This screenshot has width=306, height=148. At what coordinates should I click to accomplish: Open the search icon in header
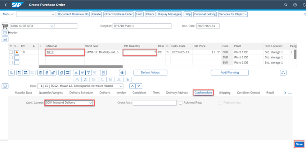286,5
